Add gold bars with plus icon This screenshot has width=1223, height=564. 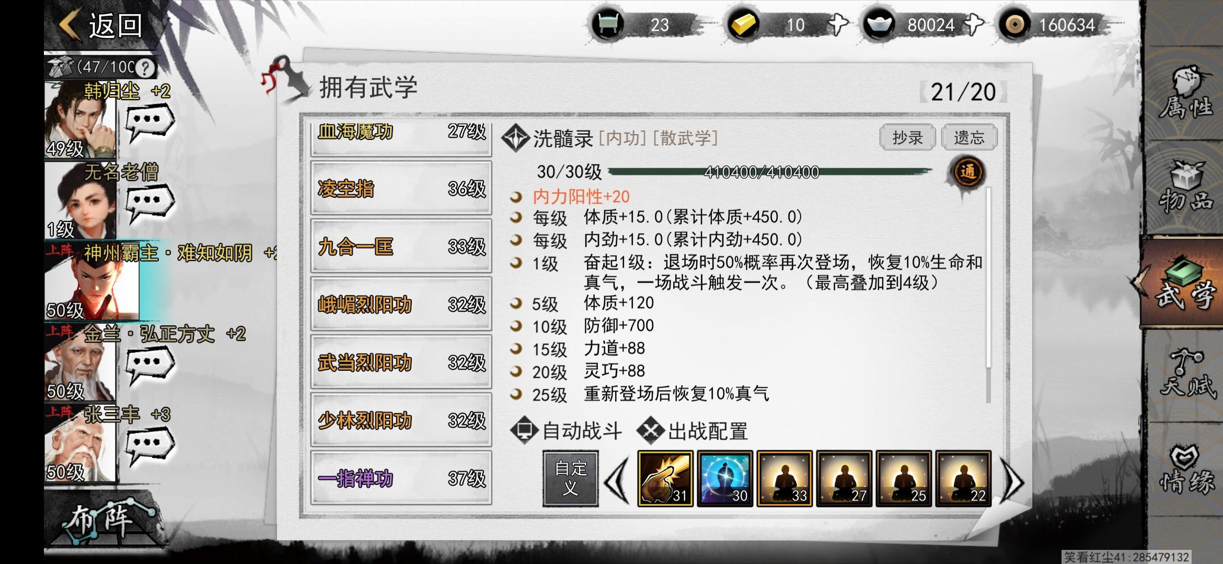[838, 25]
